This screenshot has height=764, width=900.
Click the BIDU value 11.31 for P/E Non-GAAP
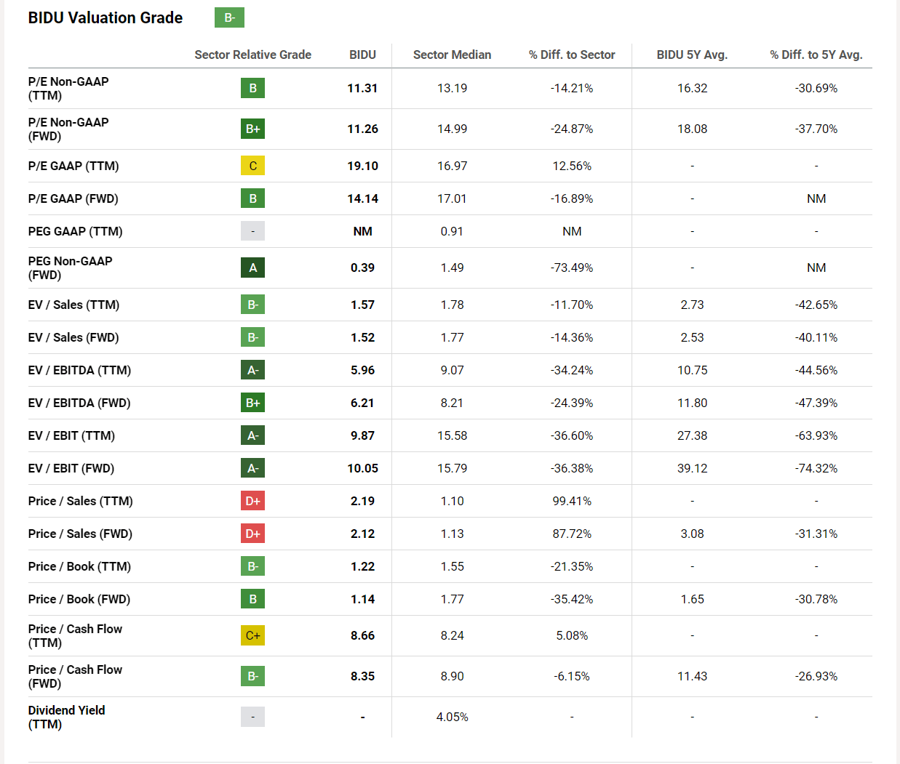(x=362, y=88)
